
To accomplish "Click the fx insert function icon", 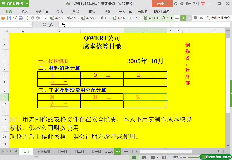I will [x=51, y=25].
